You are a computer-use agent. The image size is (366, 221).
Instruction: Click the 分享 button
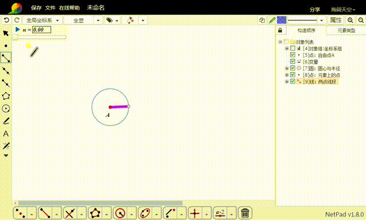pyautogui.click(x=315, y=10)
